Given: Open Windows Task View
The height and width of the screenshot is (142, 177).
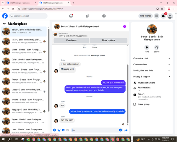Looking at the screenshot, I should [17, 139].
